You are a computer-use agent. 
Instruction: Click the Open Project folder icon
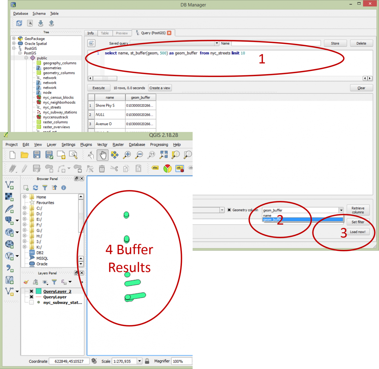pyautogui.click(x=24, y=155)
